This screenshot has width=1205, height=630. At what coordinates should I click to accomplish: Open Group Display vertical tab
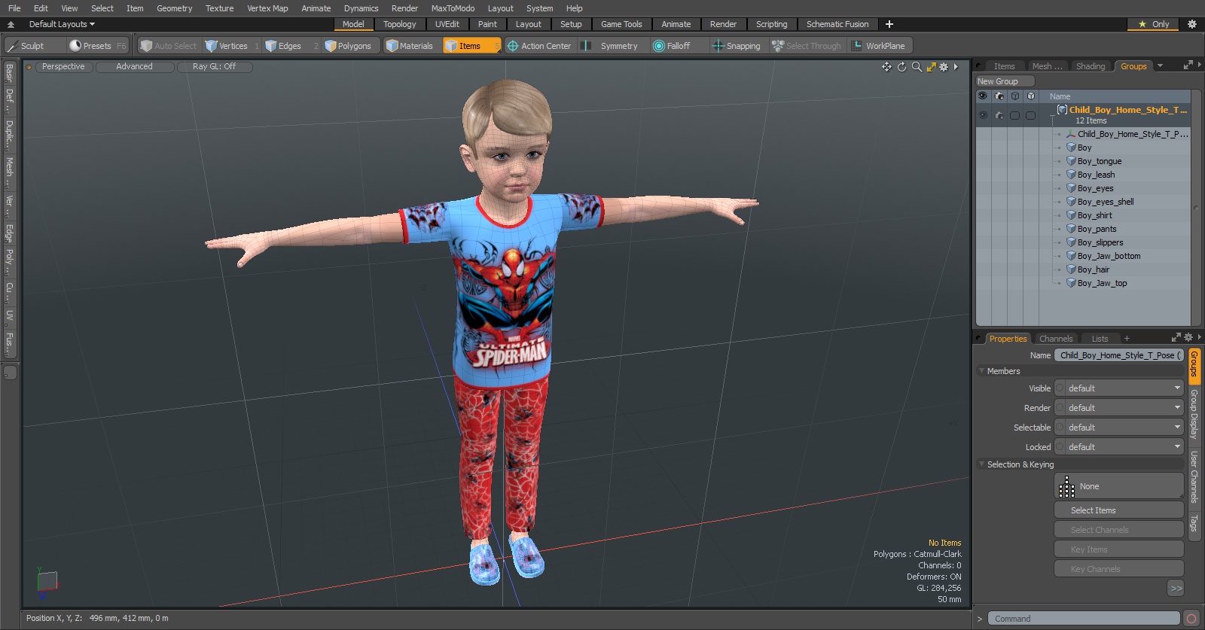pos(1194,414)
